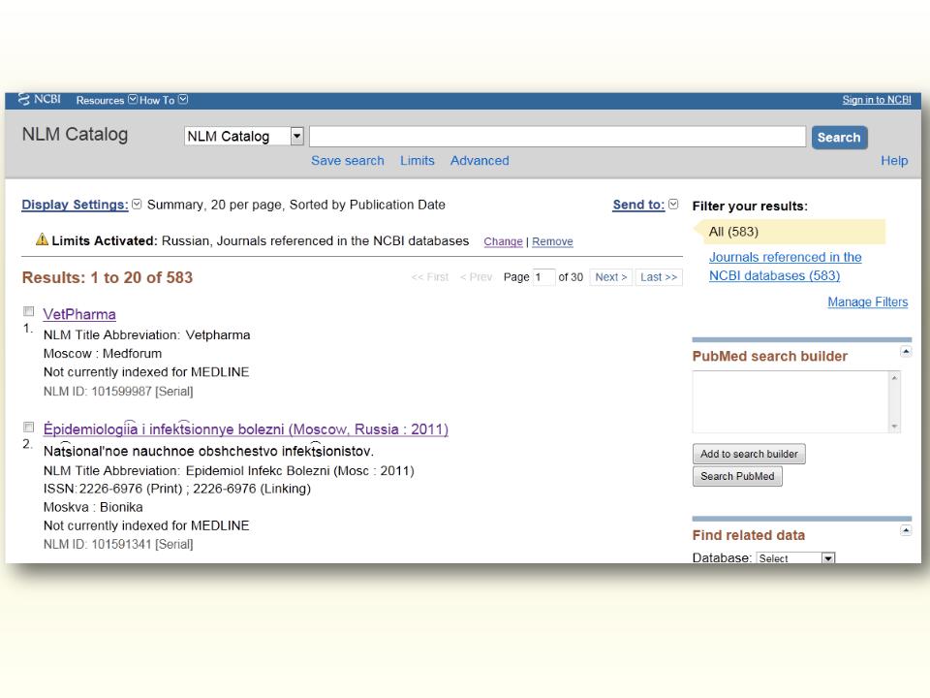The height and width of the screenshot is (698, 930).
Task: Open the Resources dropdown menu
Action: [107, 100]
